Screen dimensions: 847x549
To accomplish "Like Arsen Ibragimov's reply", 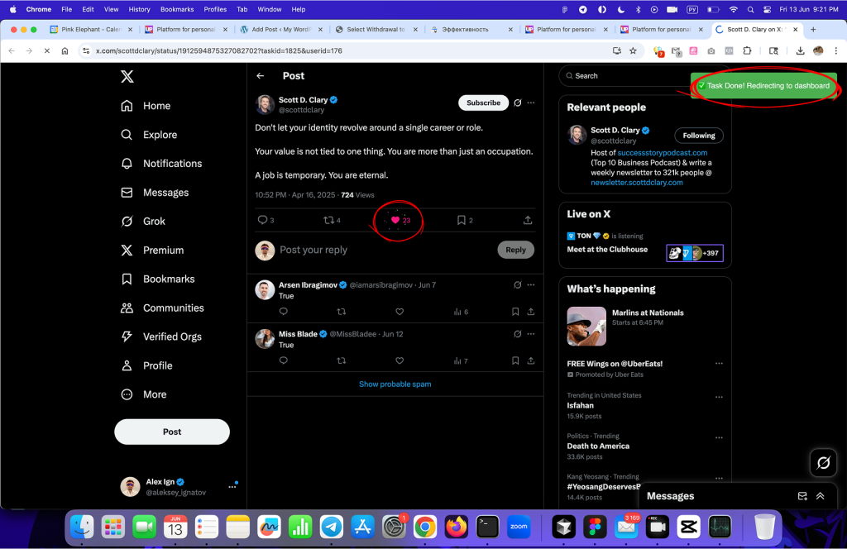I will coord(400,312).
